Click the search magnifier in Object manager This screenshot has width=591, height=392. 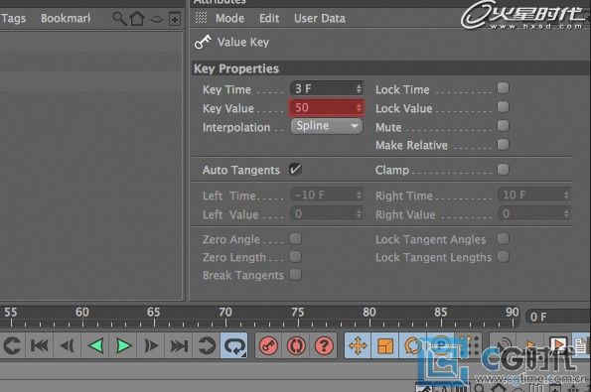[119, 18]
